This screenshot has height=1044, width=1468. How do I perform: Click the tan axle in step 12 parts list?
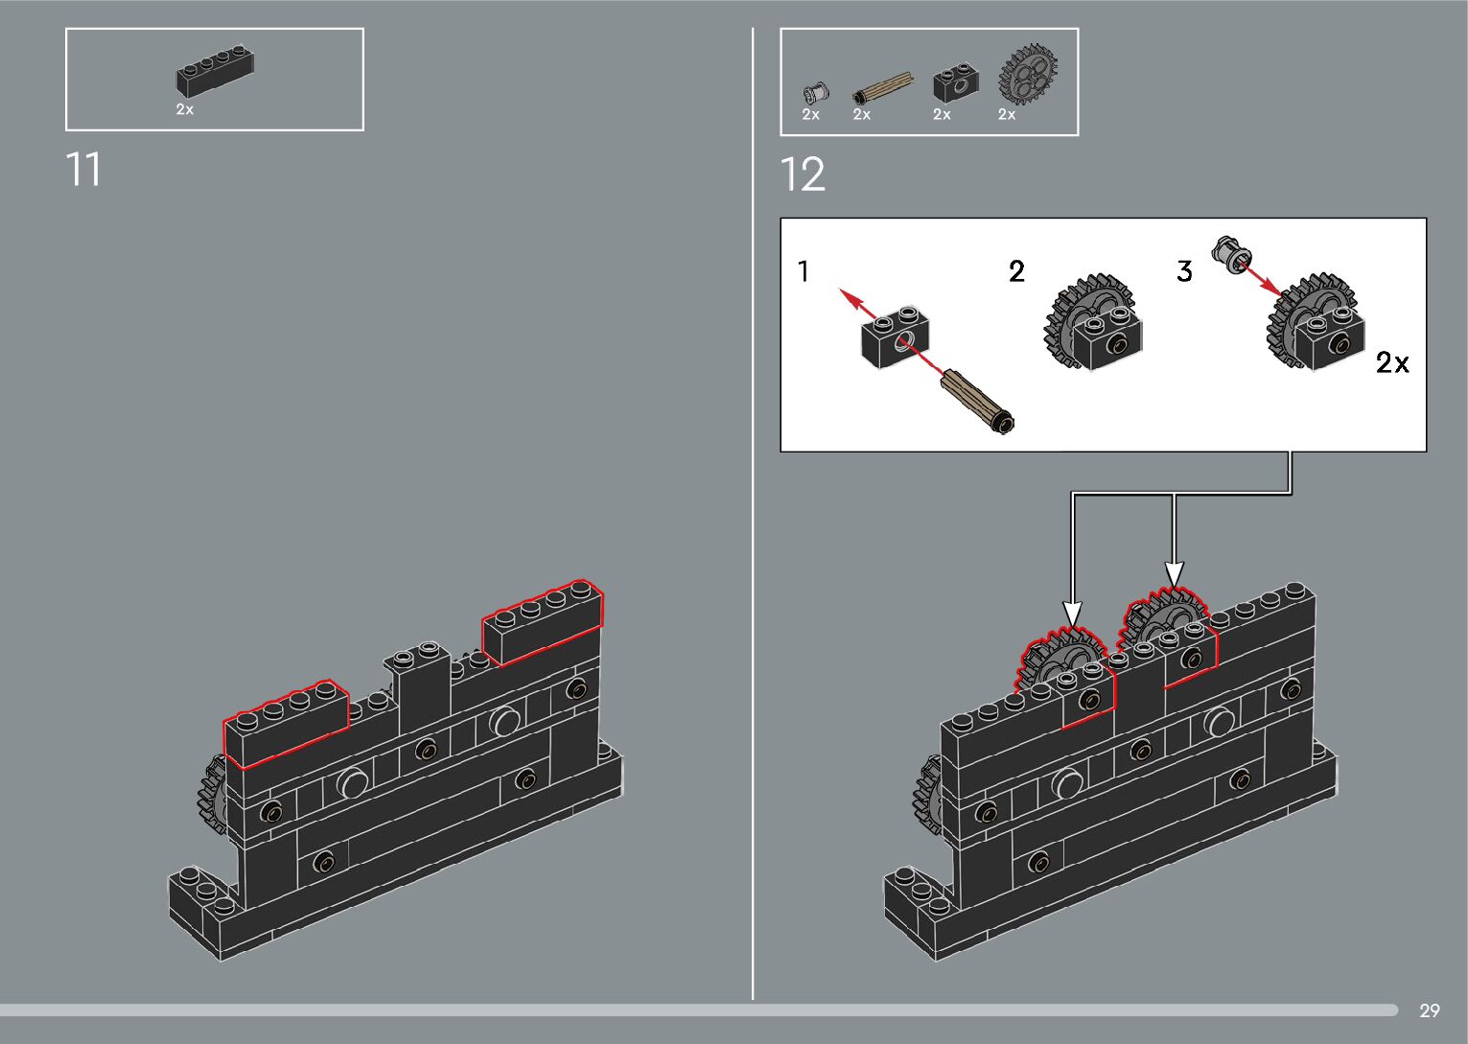click(881, 88)
